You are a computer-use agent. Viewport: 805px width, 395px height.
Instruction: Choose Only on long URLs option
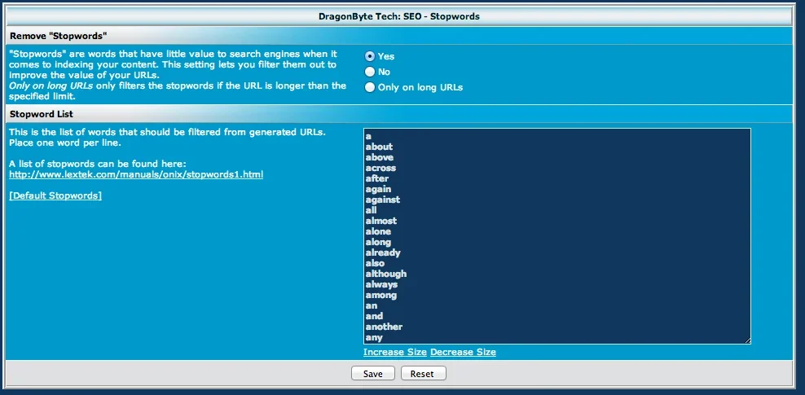[x=370, y=87]
